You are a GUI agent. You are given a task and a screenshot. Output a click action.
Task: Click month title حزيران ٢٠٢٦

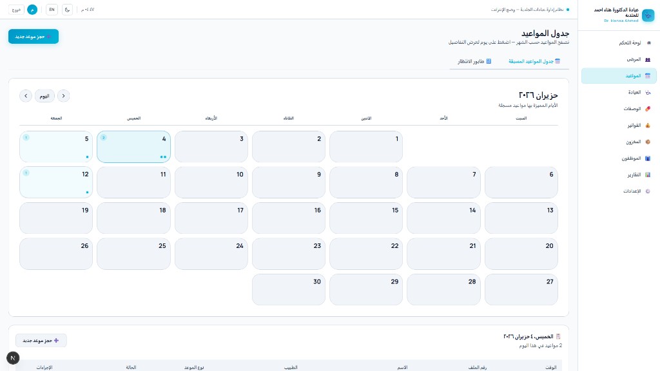(538, 95)
